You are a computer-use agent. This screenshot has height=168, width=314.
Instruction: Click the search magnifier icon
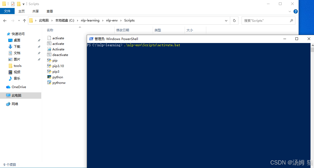(x=291, y=21)
